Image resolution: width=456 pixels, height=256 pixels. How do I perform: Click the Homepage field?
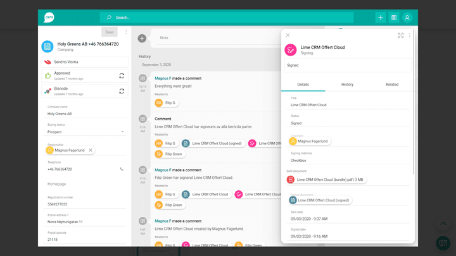point(85,184)
